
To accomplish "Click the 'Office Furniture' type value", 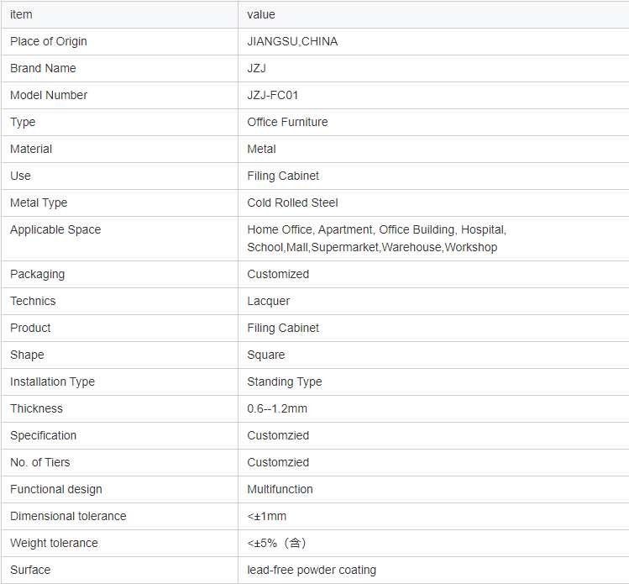I will (x=287, y=122).
